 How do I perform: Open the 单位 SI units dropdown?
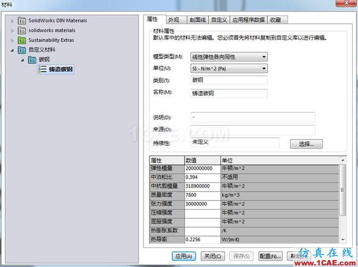[229, 68]
